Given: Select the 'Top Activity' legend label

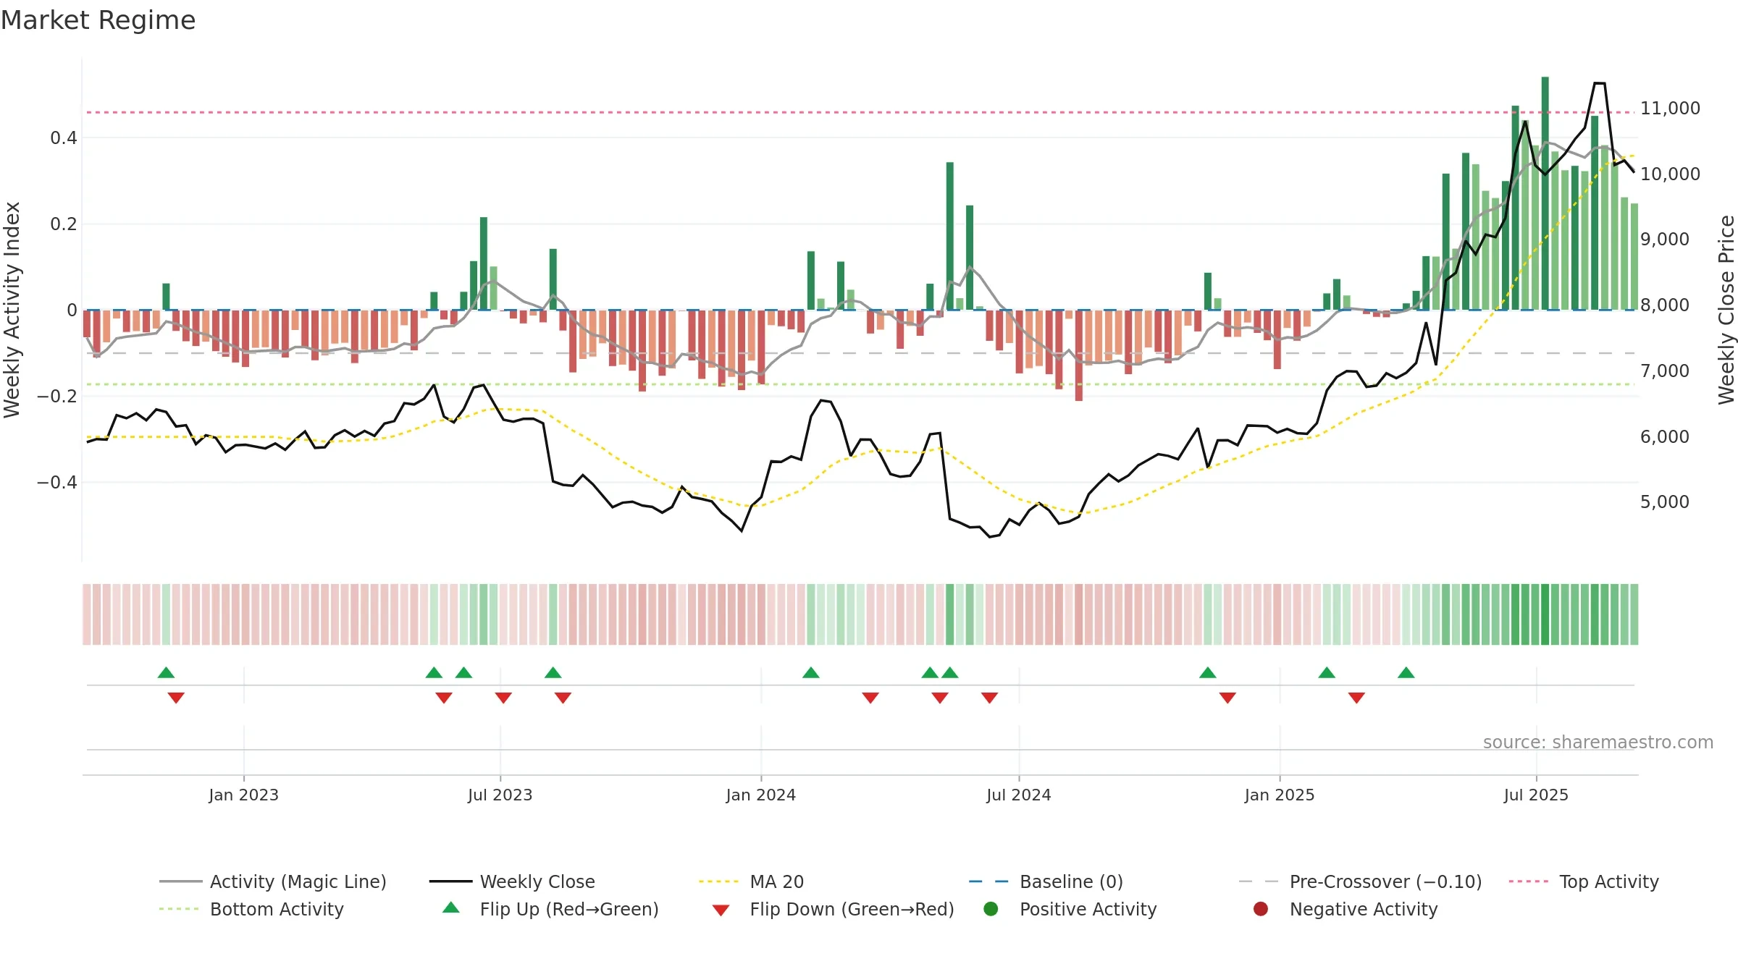Looking at the screenshot, I should click(1609, 881).
